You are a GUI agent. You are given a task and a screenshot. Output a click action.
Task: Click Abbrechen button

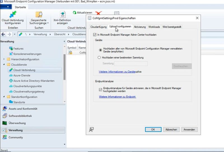tap(171, 130)
